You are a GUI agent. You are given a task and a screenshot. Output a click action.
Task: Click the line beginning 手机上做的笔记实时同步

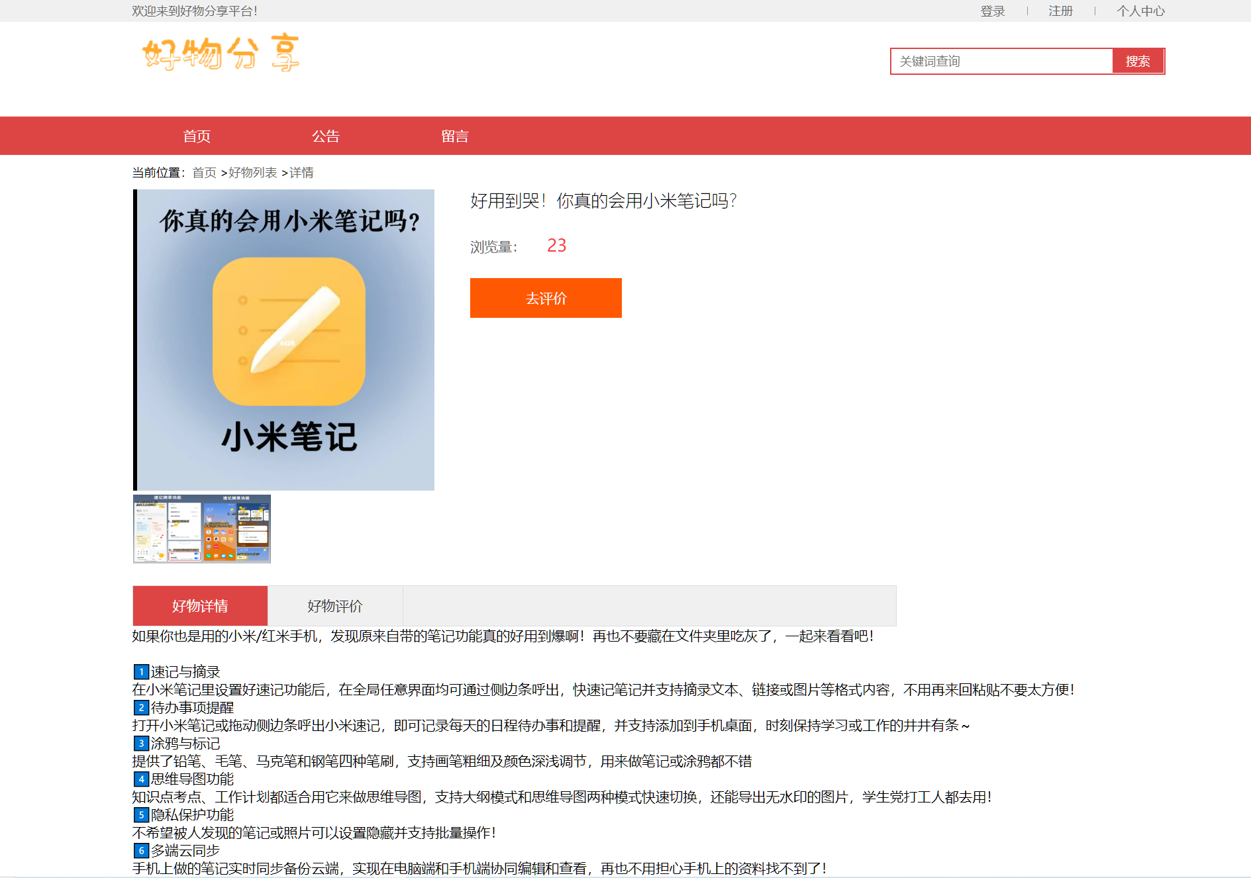479,869
